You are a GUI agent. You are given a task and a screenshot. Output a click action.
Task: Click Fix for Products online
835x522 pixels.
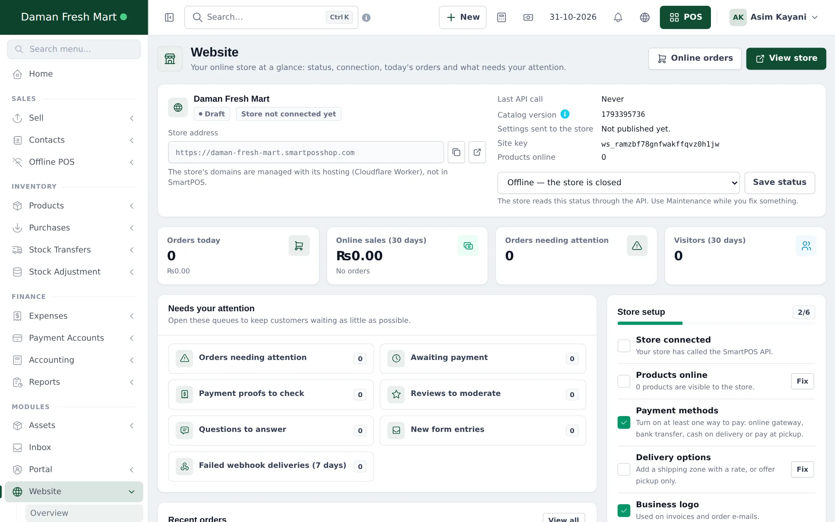802,381
